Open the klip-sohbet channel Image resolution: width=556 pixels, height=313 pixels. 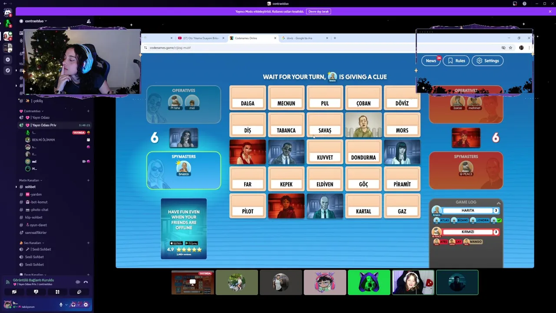[33, 217]
